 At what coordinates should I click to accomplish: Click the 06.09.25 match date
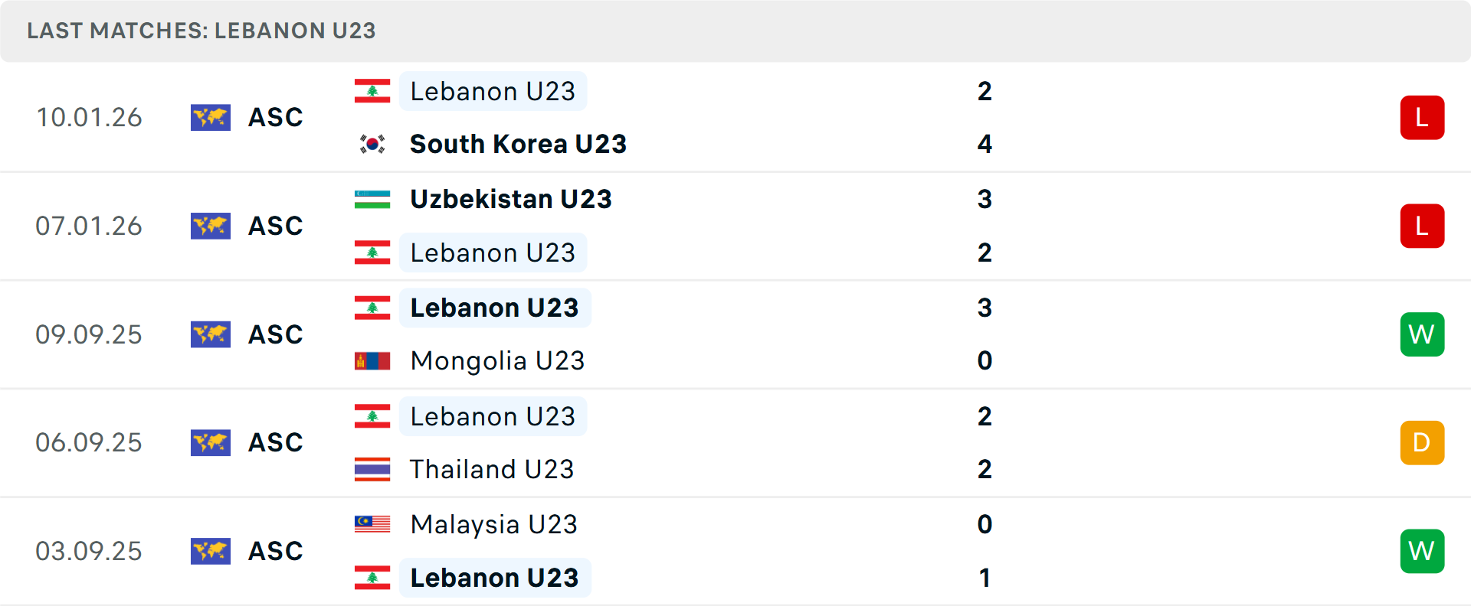coord(89,442)
